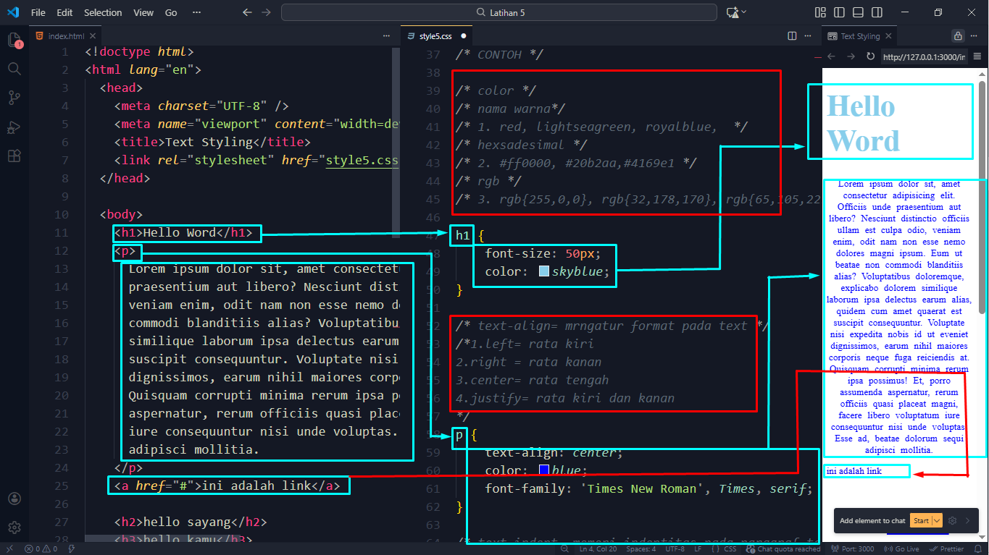Open the Extensions view

[14, 156]
